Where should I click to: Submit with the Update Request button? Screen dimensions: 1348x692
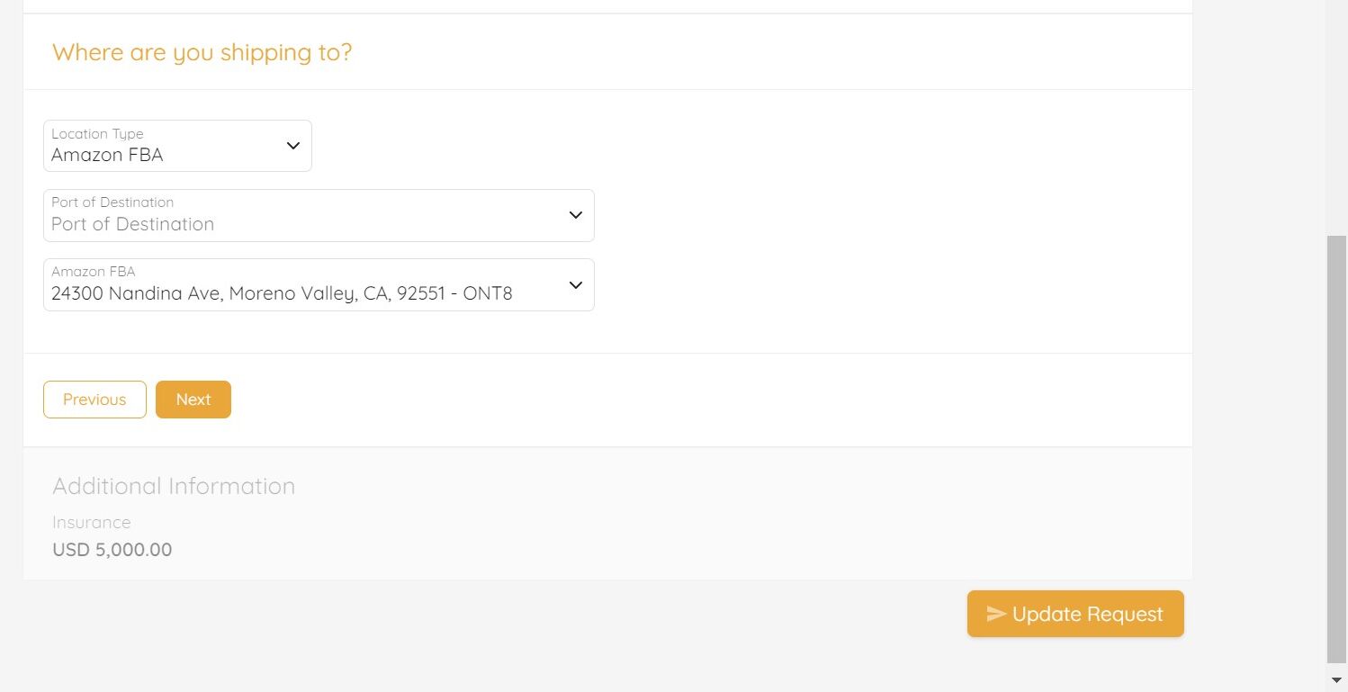tap(1075, 614)
